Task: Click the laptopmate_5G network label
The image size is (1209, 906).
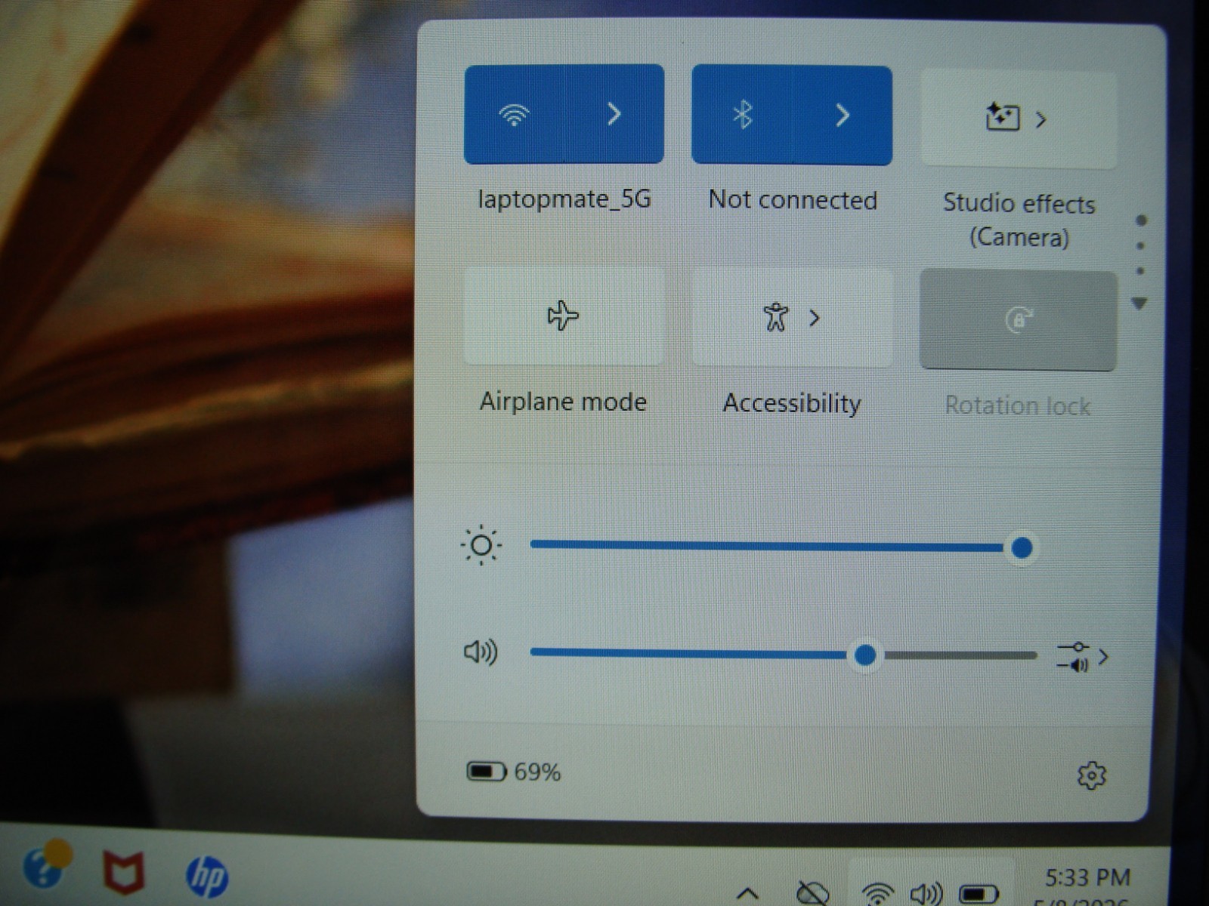Action: (x=564, y=199)
